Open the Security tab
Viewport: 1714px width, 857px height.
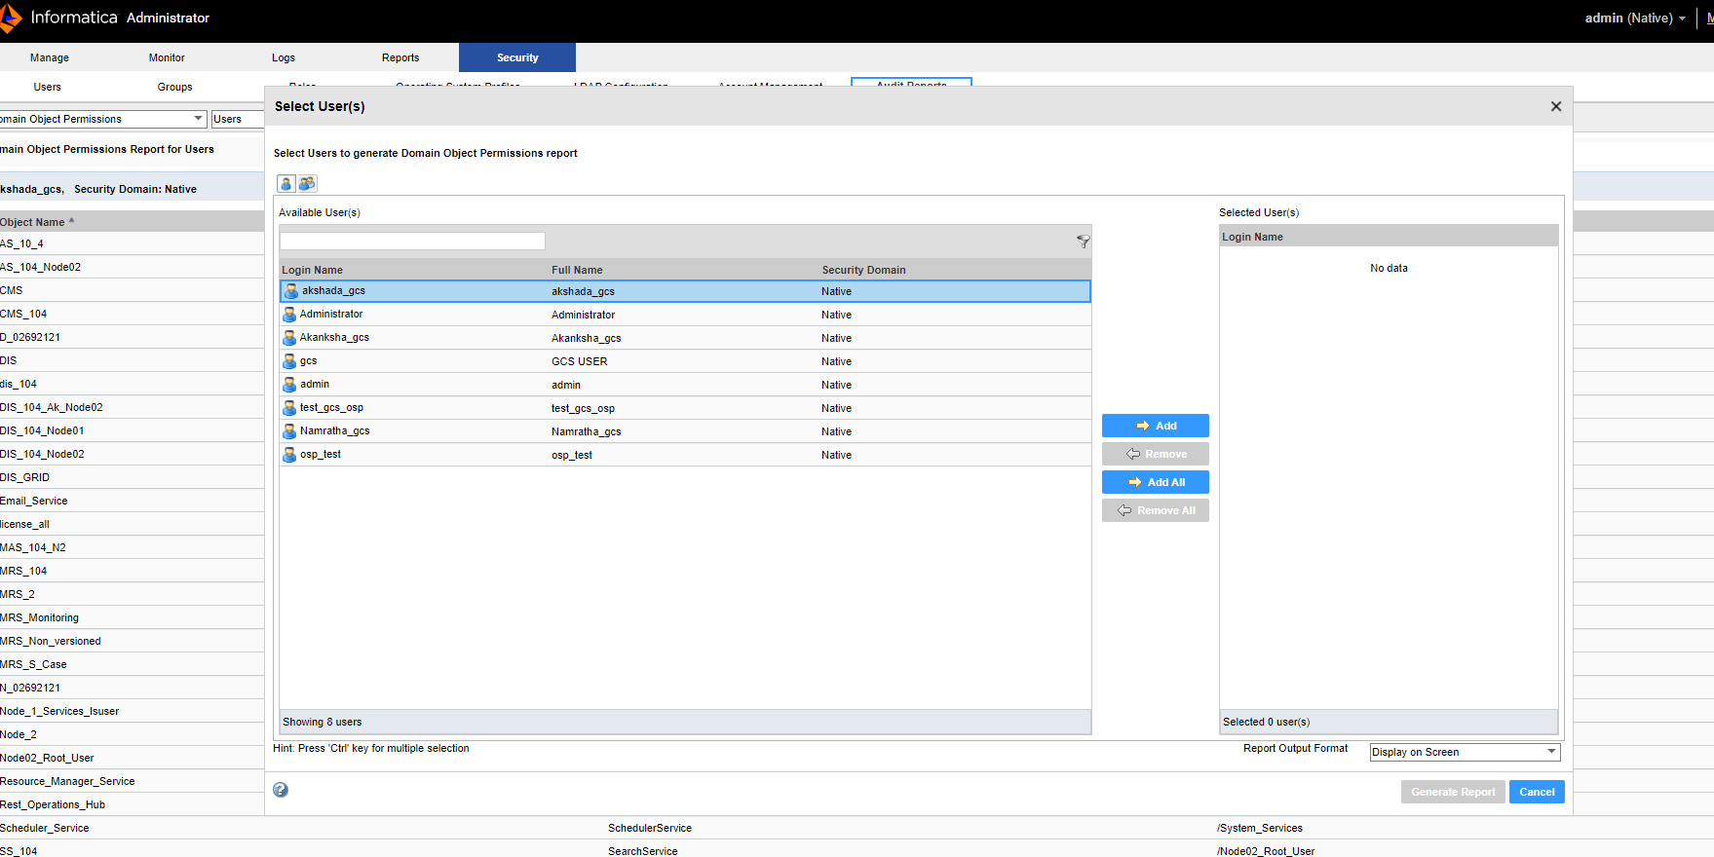[517, 57]
